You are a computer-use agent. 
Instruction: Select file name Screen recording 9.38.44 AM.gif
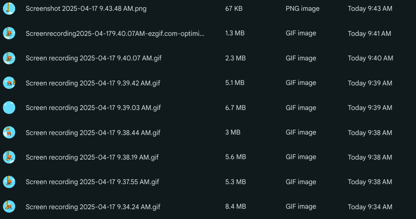93,132
